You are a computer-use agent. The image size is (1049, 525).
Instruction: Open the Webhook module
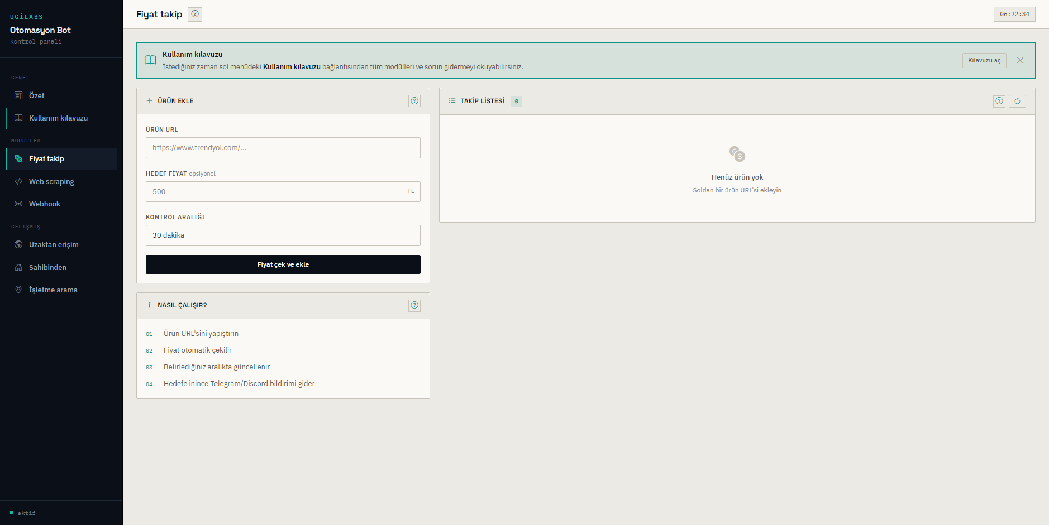(x=61, y=204)
